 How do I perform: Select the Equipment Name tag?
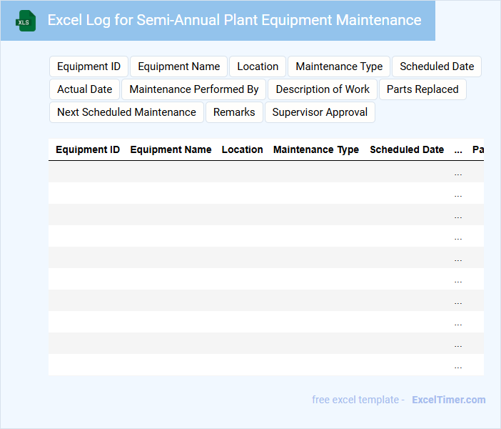(178, 66)
